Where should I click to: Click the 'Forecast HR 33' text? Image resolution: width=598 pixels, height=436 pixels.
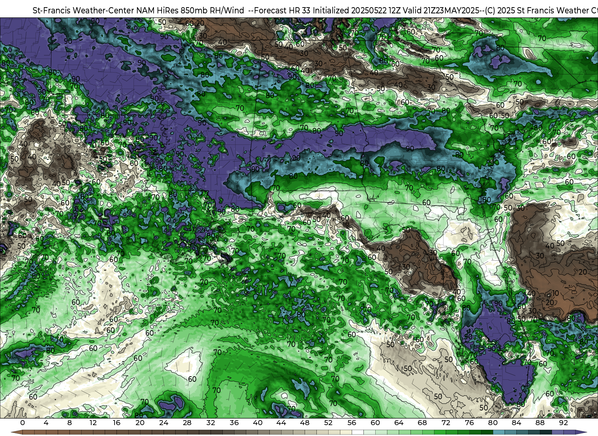[x=282, y=10]
